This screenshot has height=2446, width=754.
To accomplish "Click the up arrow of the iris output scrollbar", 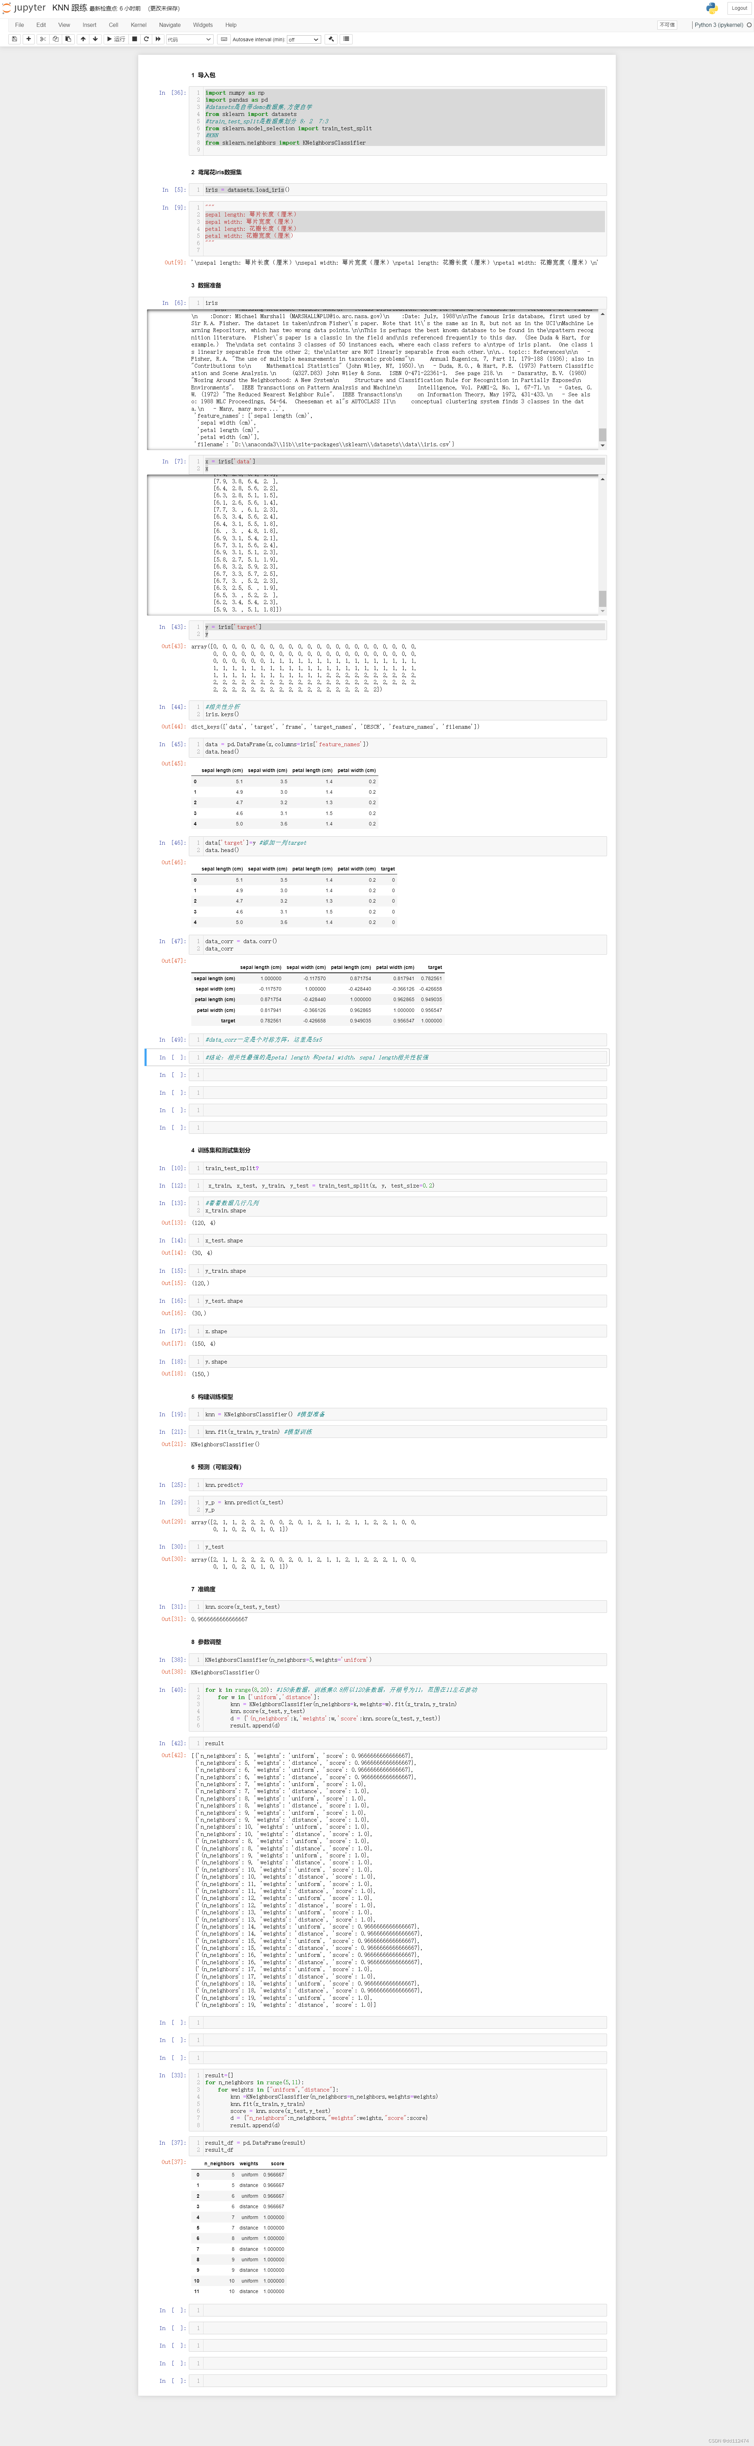I will (x=602, y=314).
